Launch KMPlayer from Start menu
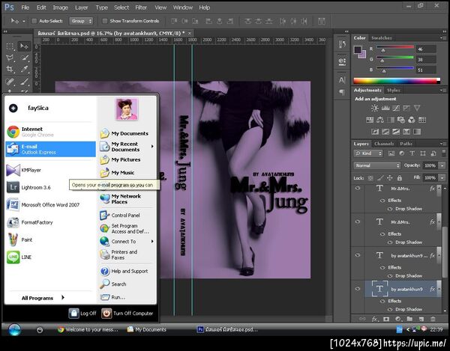Image resolution: width=450 pixels, height=351 pixels. pyautogui.click(x=50, y=170)
